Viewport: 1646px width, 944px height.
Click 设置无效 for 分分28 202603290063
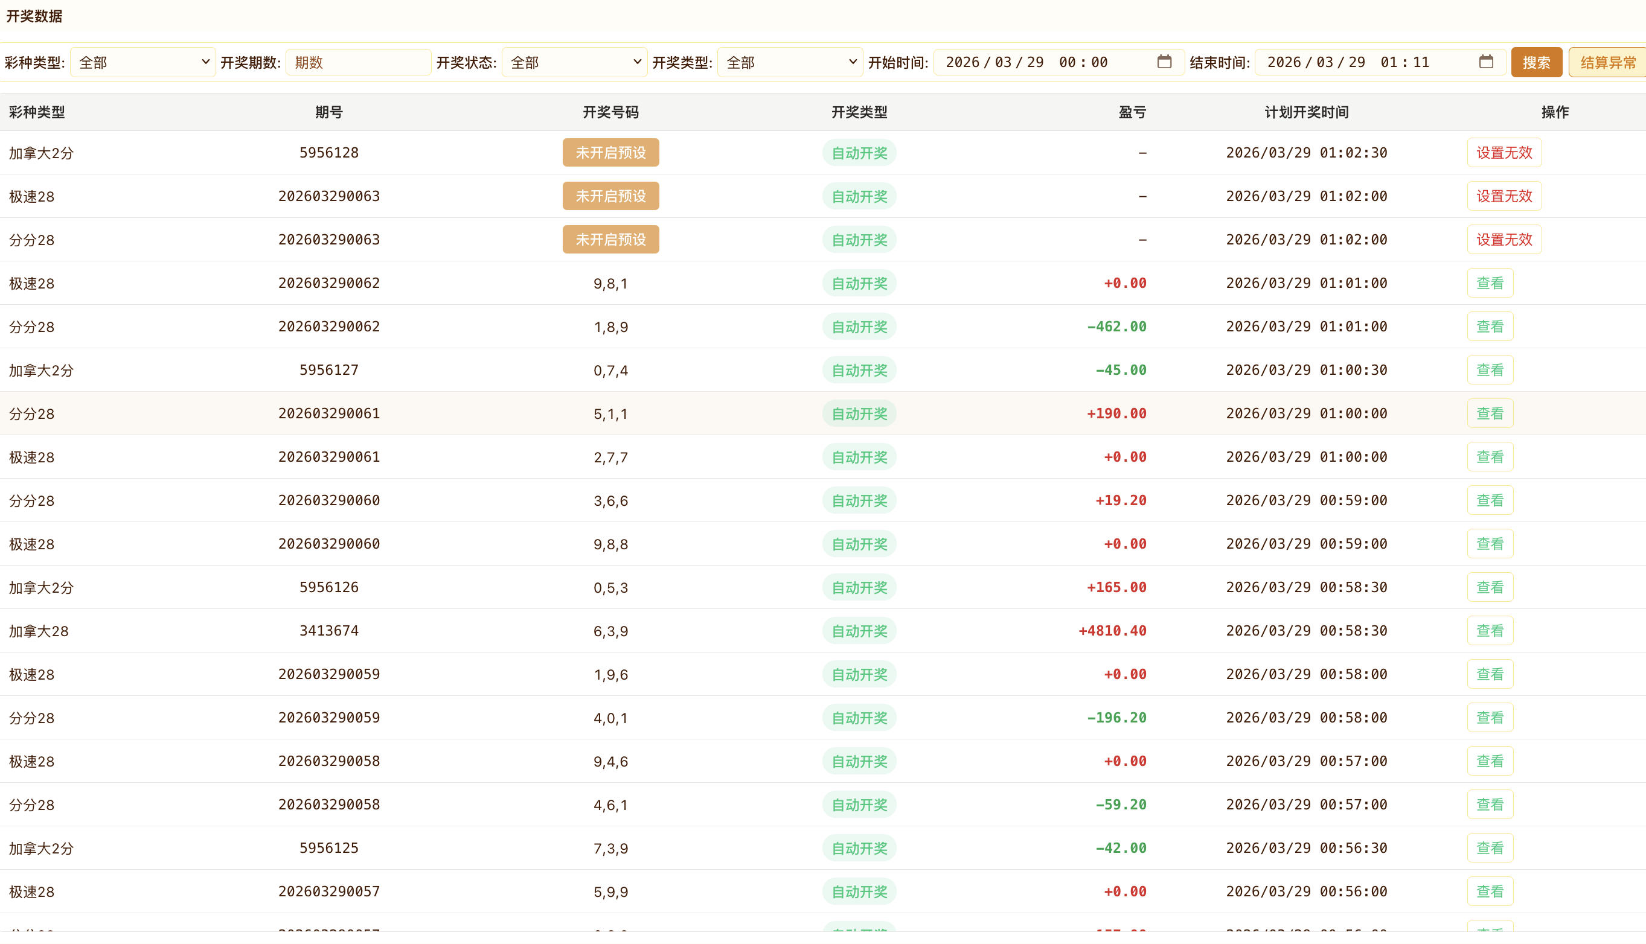point(1504,239)
